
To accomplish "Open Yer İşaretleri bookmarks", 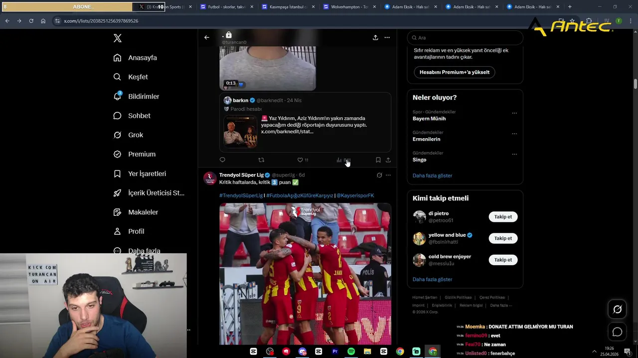I will coord(140,174).
